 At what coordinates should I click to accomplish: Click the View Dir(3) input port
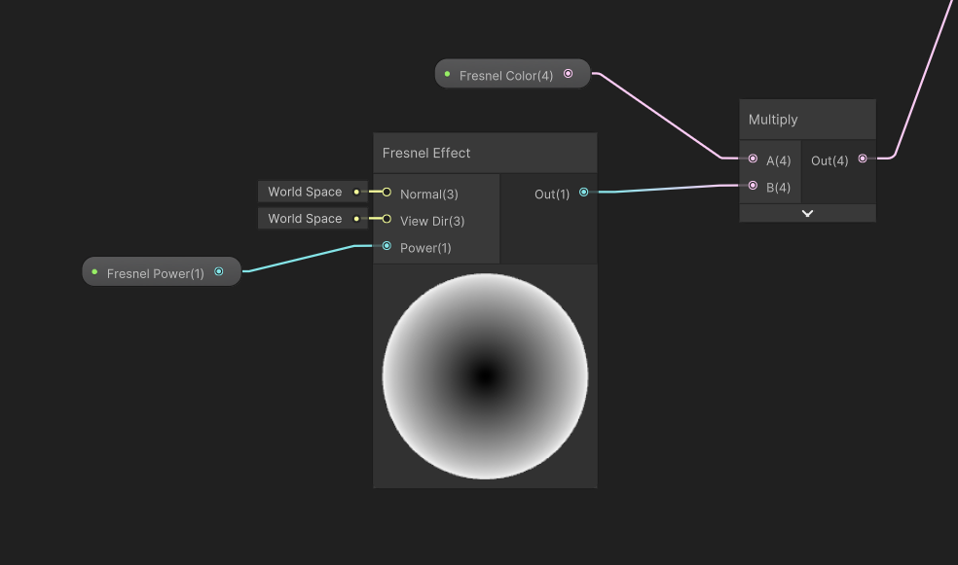click(x=387, y=219)
